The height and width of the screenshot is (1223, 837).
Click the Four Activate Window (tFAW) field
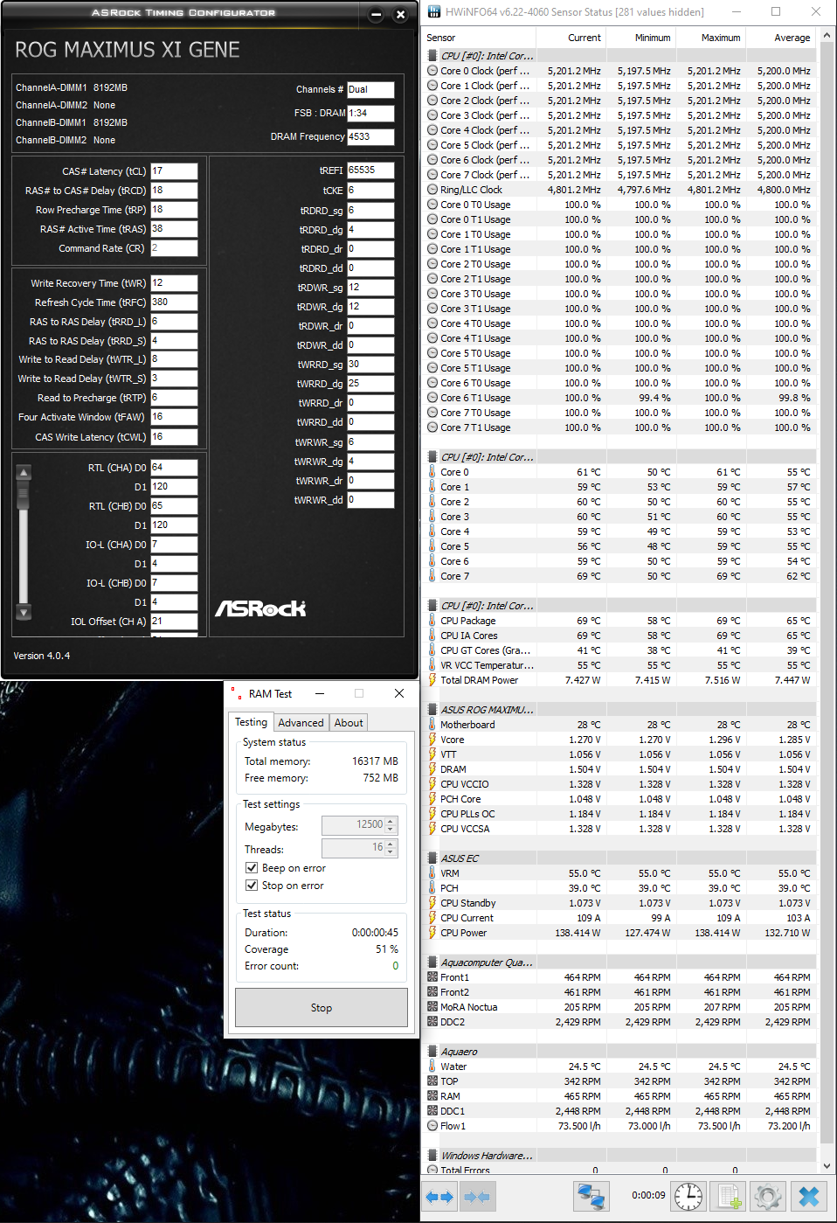174,417
